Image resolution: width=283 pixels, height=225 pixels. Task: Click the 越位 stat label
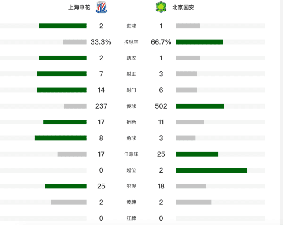[x=131, y=170]
